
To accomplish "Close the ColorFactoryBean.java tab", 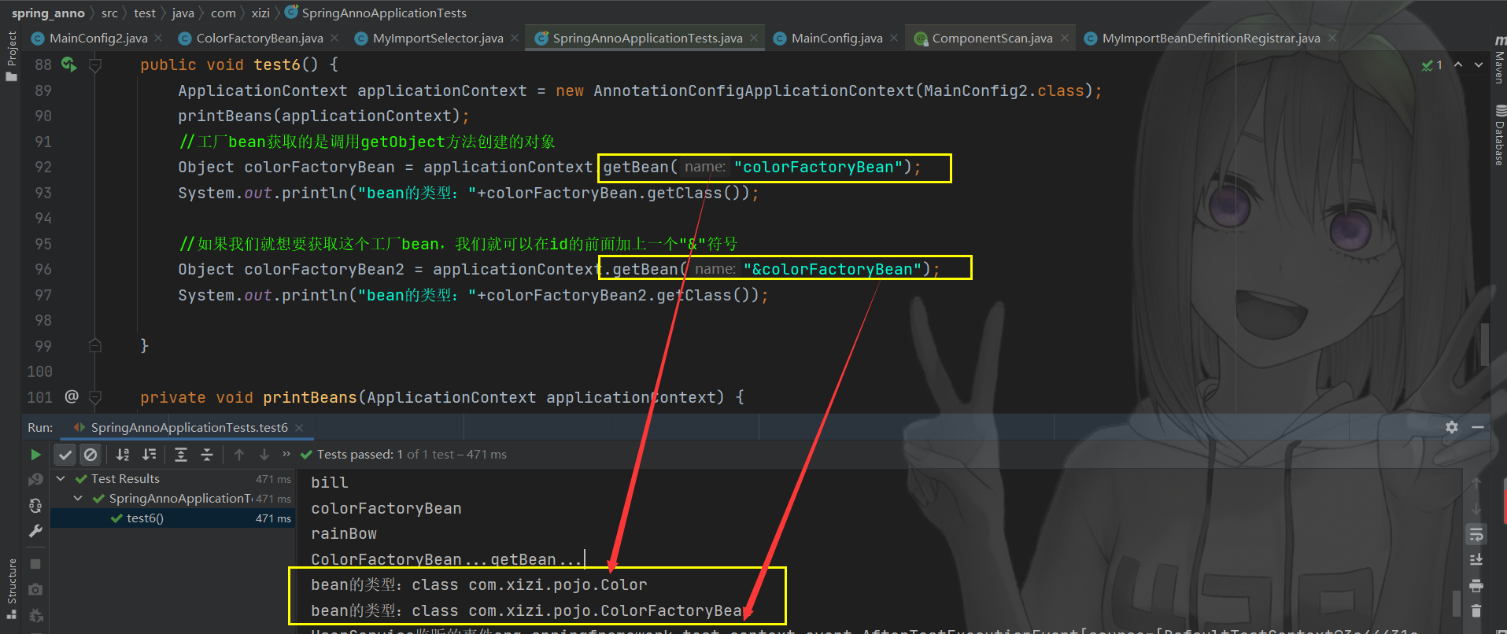I will click(334, 38).
